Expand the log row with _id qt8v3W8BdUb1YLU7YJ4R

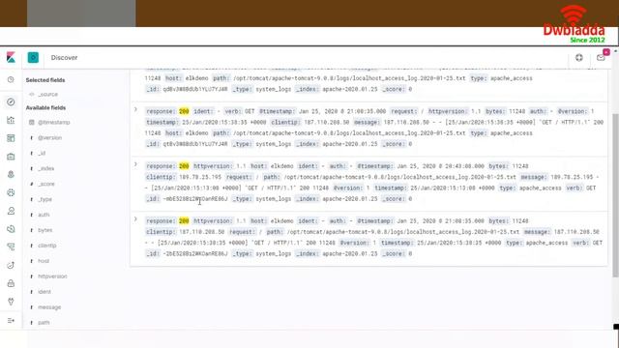click(135, 109)
